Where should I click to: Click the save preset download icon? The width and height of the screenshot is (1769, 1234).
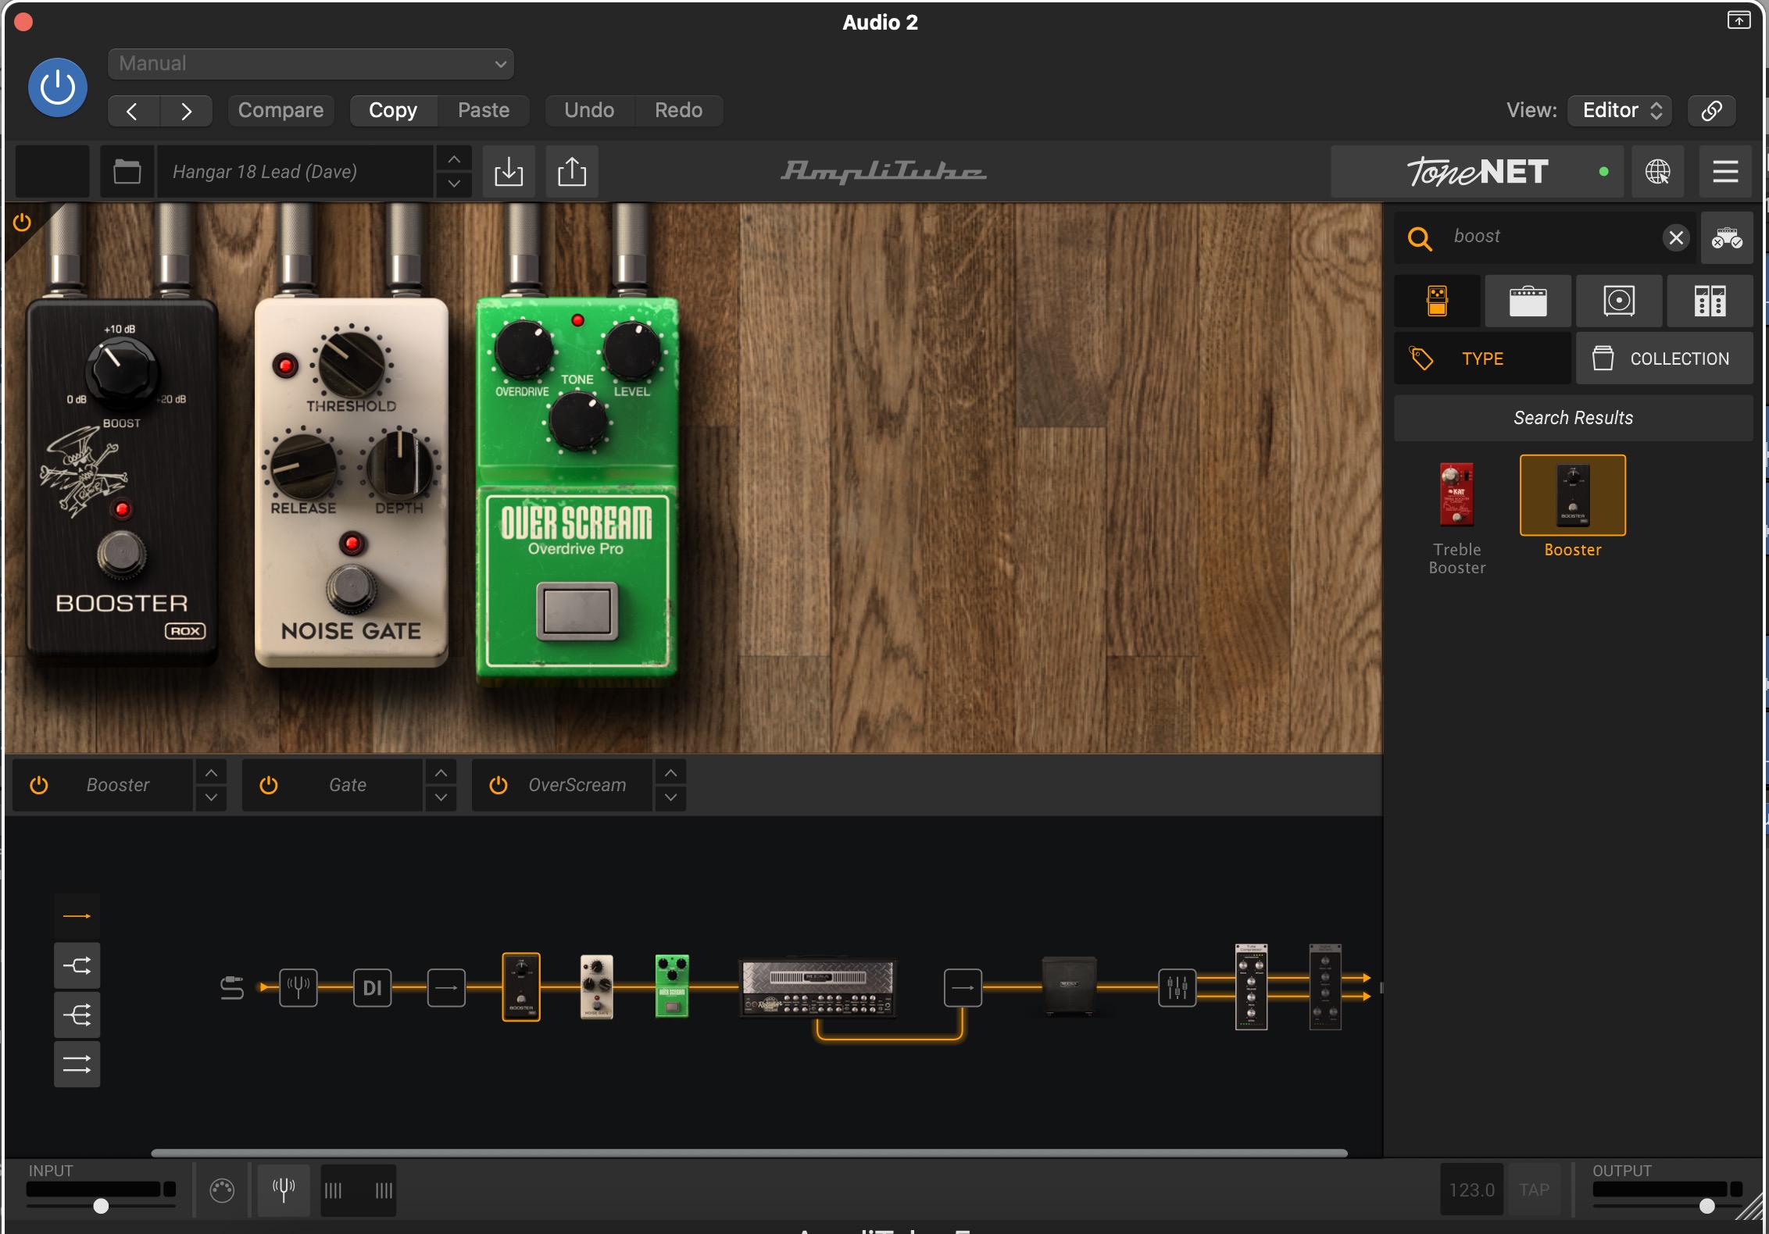coord(509,171)
